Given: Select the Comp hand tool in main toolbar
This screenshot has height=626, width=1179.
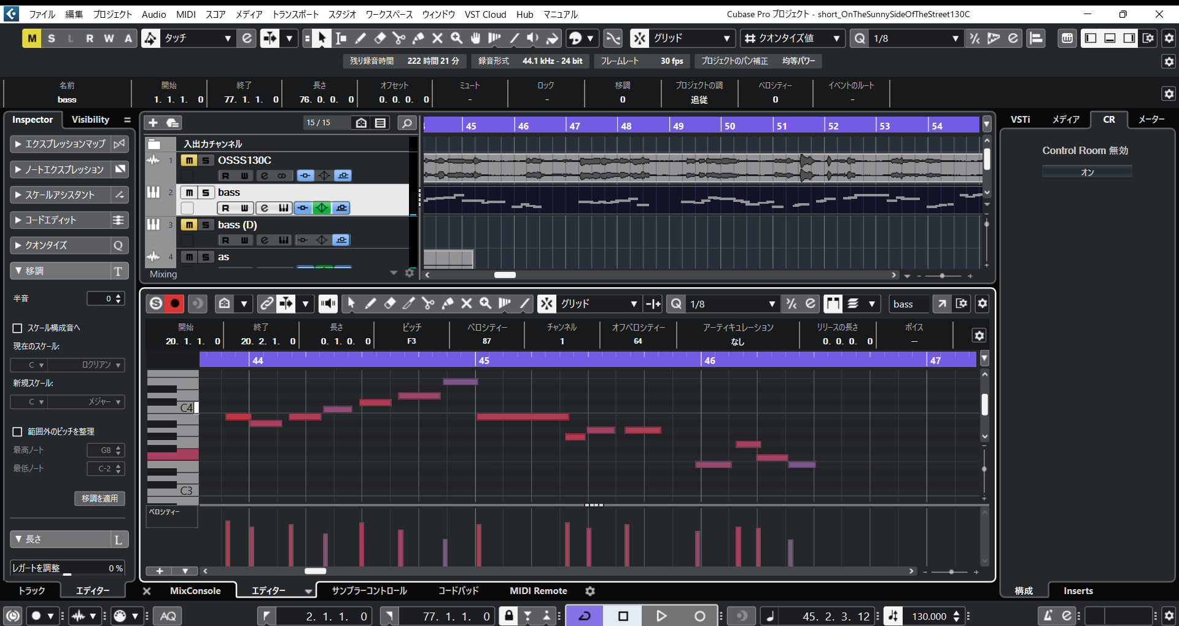Looking at the screenshot, I should pos(475,38).
